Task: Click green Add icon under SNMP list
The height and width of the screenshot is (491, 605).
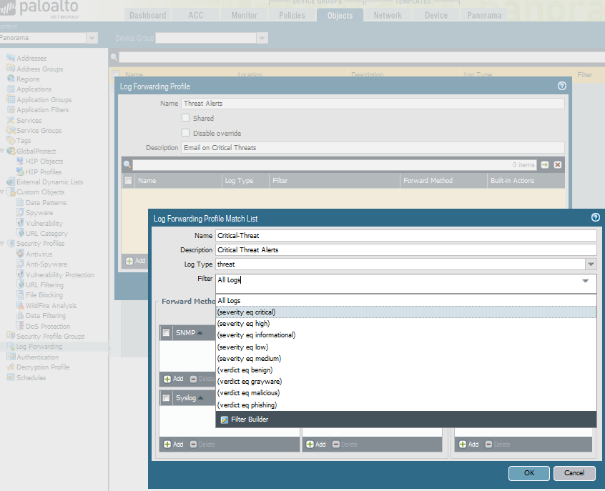Action: (168, 379)
